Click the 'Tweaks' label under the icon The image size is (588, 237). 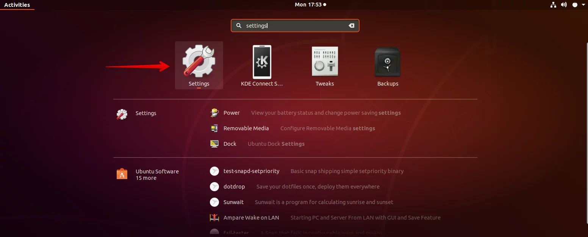coord(325,84)
